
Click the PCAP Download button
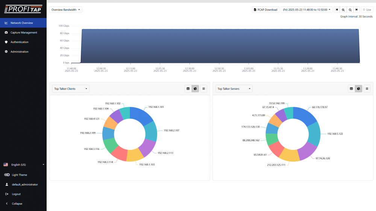point(265,10)
